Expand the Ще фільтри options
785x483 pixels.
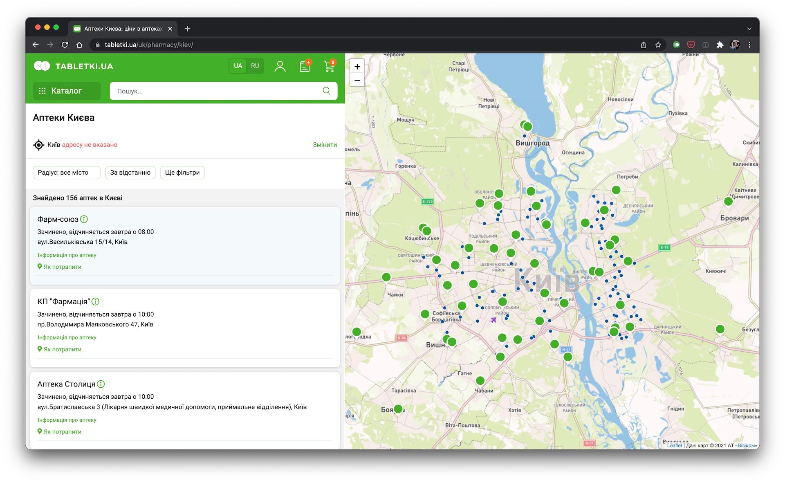pyautogui.click(x=182, y=173)
